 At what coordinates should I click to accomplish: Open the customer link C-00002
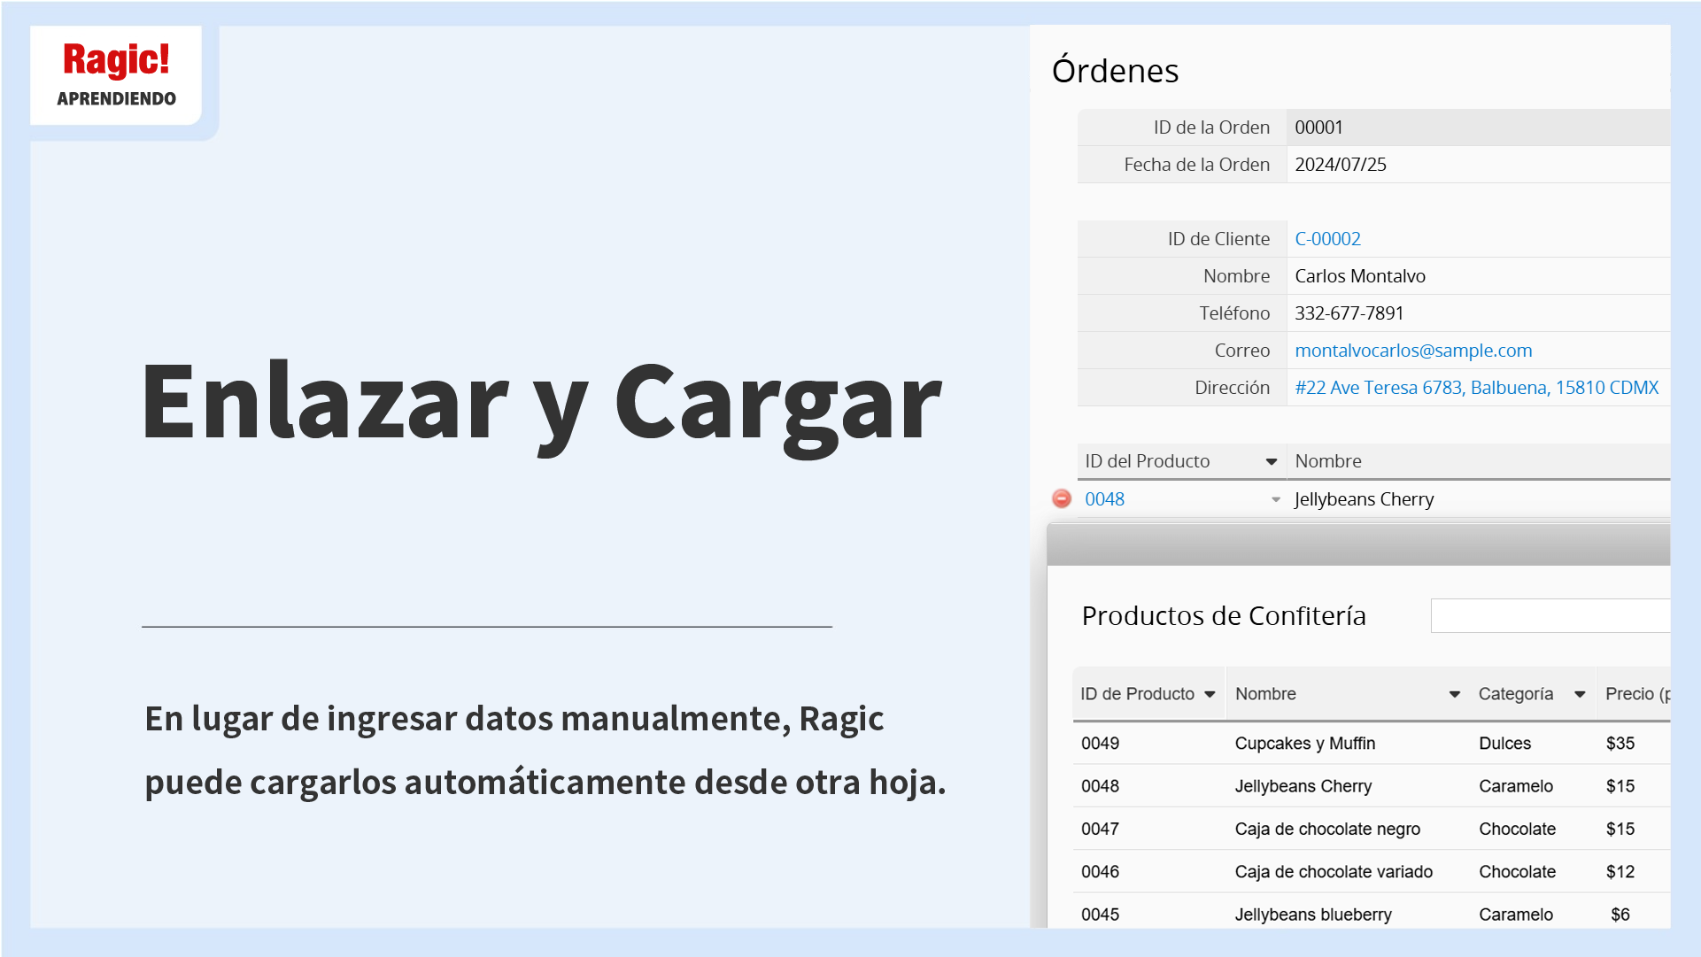coord(1327,239)
